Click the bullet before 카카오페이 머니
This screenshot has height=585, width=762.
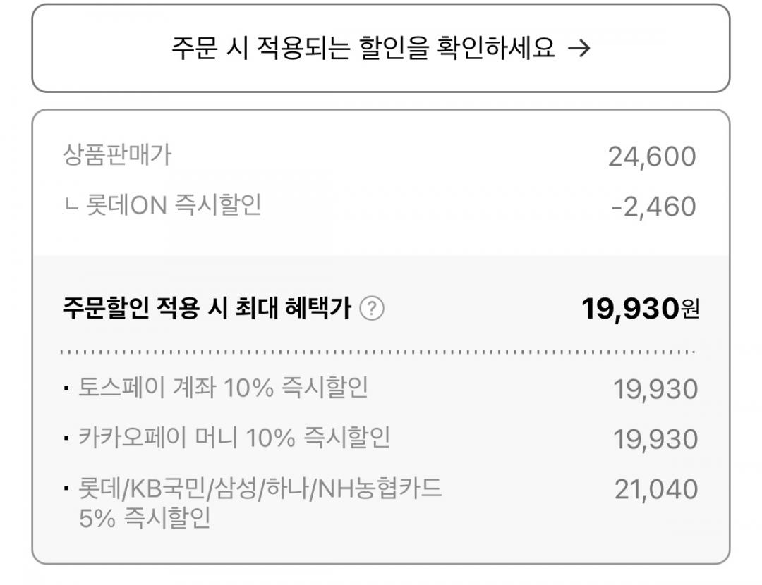pos(66,438)
